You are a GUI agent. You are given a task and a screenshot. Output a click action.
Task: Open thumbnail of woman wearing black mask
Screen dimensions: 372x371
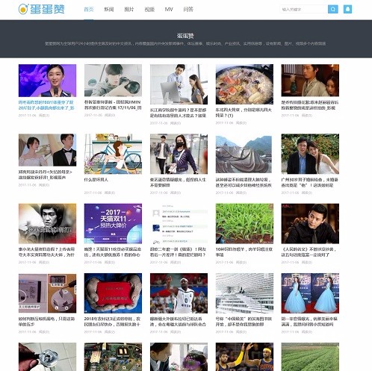(179, 154)
